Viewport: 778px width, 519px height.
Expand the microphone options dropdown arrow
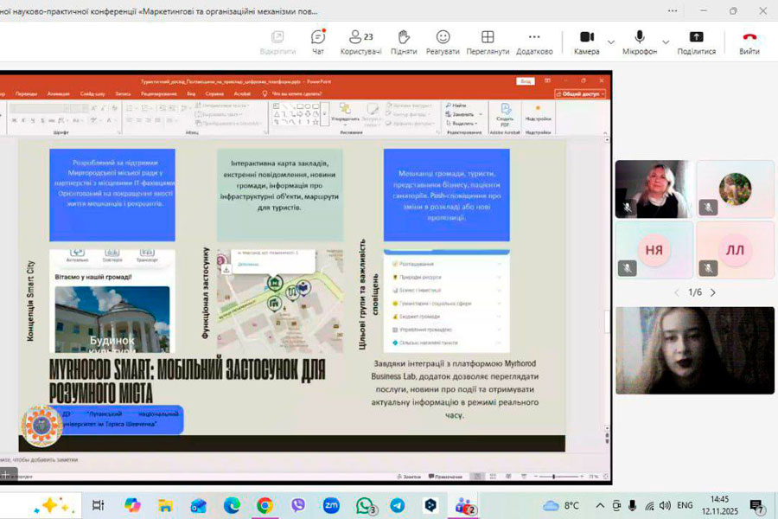coord(666,42)
